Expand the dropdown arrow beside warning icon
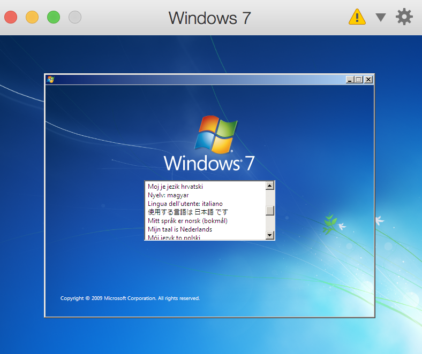Screen dimensions: 422x354 tap(381, 17)
